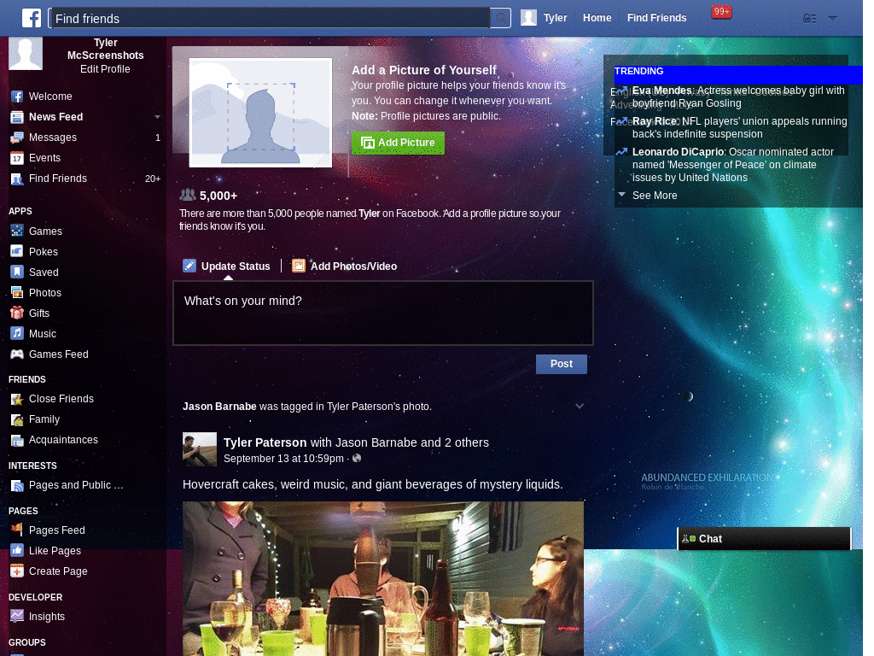Click the What's on your mind box
Viewport: 874px width, 656px height.
click(x=383, y=313)
